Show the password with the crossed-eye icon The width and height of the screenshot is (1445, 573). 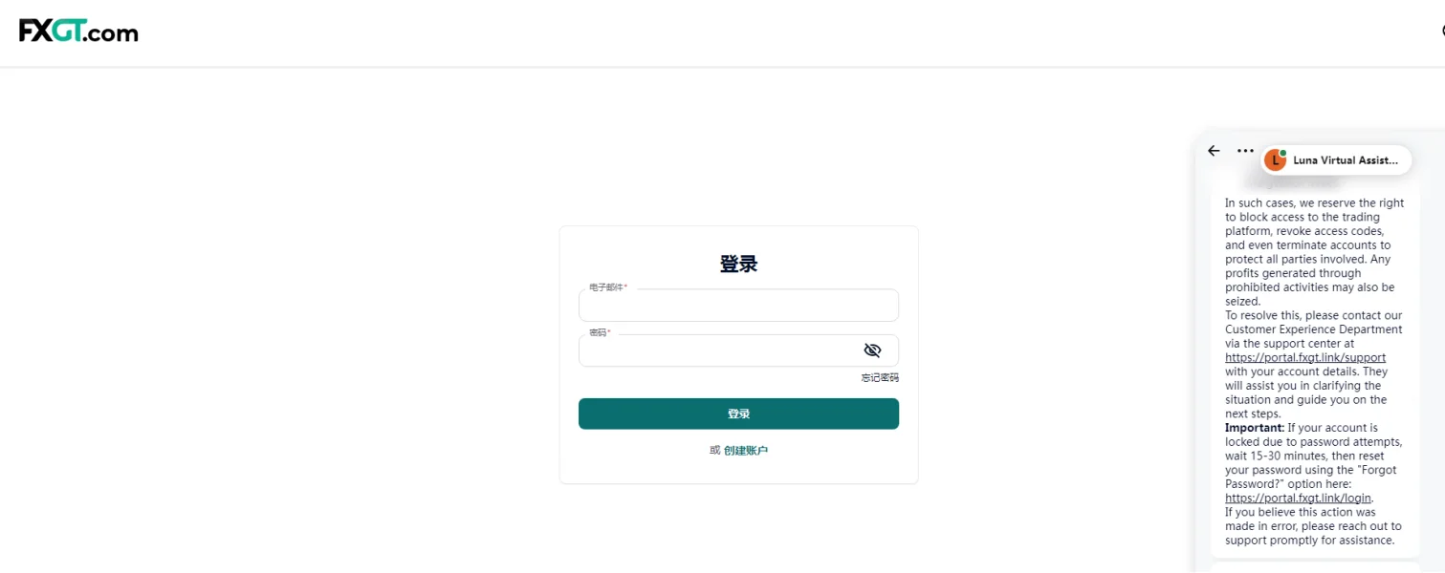pyautogui.click(x=872, y=350)
